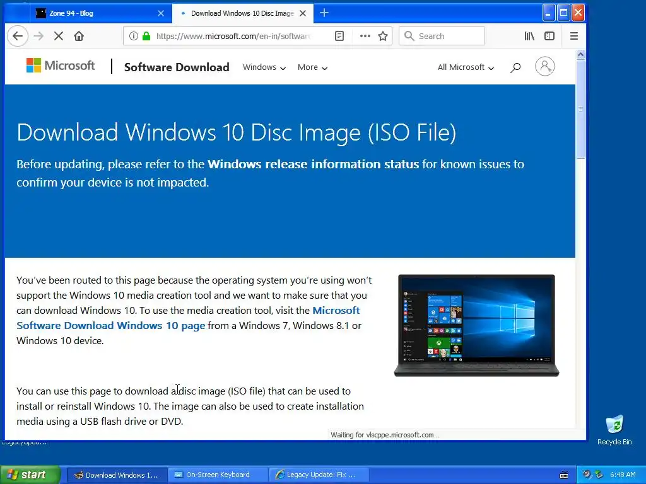Viewport: 646px width, 484px height.
Task: Click the vertical scrollbar thumb
Action: pyautogui.click(x=580, y=109)
